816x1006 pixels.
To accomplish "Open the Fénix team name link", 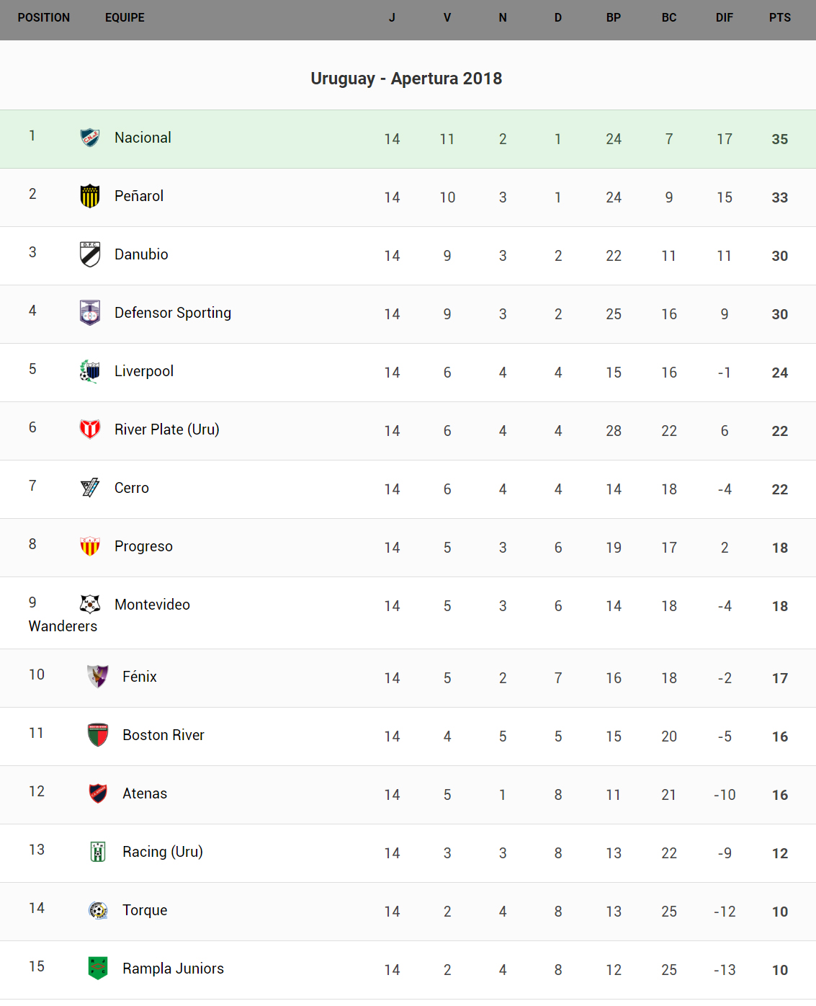I will click(140, 677).
